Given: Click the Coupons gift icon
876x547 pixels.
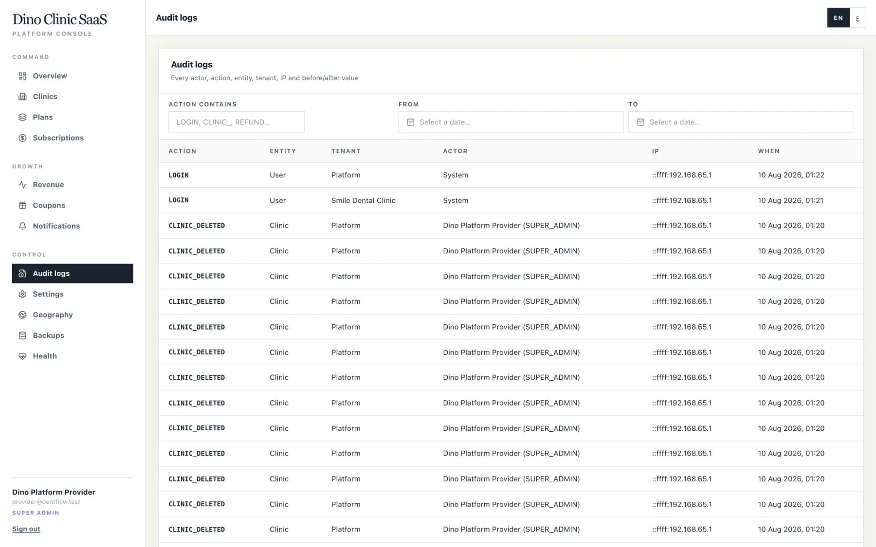Looking at the screenshot, I should (x=22, y=205).
